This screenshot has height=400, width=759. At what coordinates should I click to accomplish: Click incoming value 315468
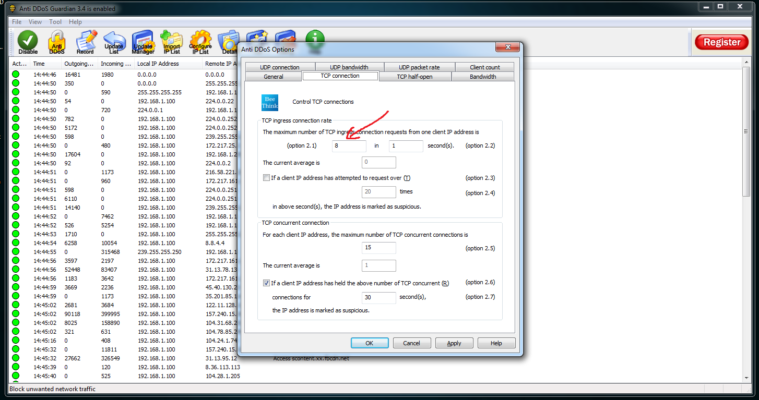tap(110, 252)
